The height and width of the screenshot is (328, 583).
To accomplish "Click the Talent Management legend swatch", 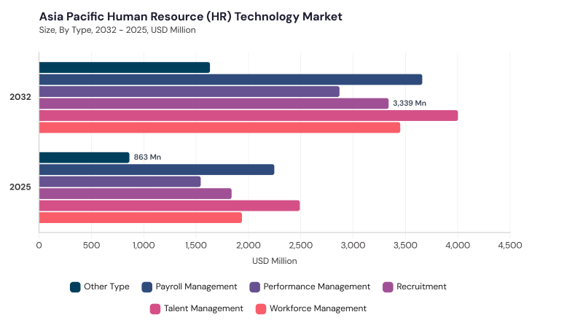I will point(155,309).
